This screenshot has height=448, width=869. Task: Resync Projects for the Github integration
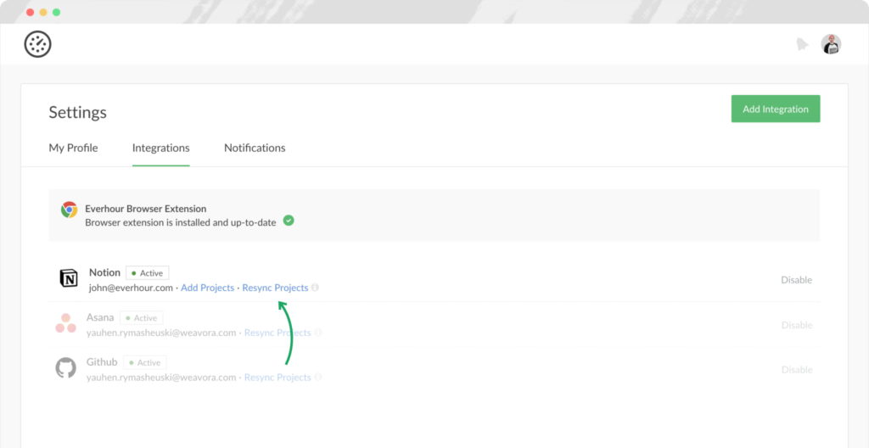pos(278,377)
